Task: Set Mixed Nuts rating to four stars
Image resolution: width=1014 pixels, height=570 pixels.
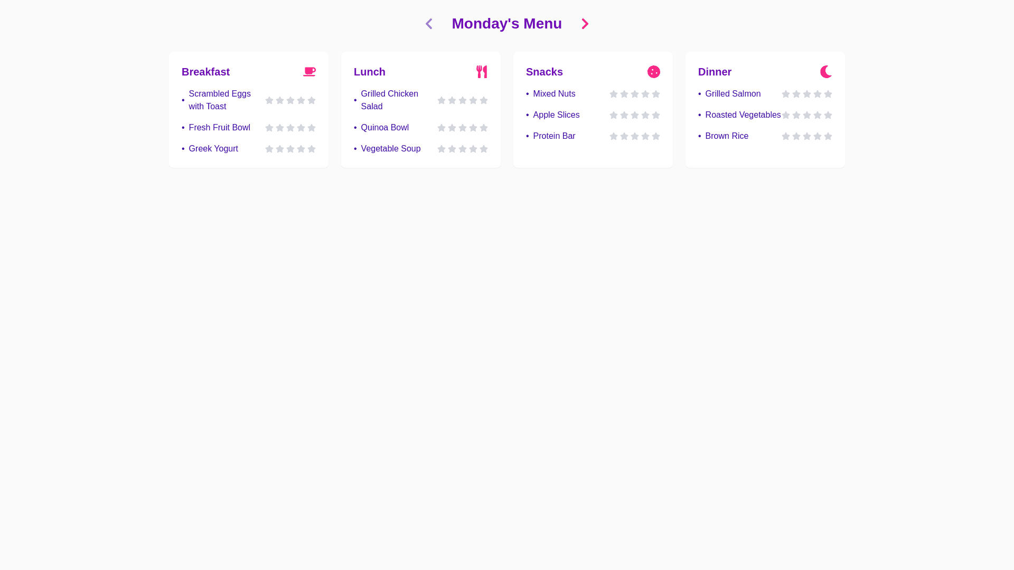Action: coord(645,94)
